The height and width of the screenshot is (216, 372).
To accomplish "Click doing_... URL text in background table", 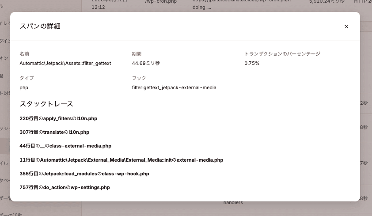I will tap(202, 7).
